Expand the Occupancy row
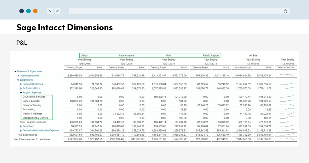 pos(21,126)
